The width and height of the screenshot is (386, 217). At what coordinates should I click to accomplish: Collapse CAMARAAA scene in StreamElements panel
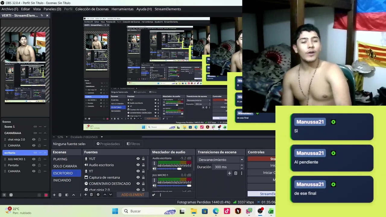[x=45, y=133]
